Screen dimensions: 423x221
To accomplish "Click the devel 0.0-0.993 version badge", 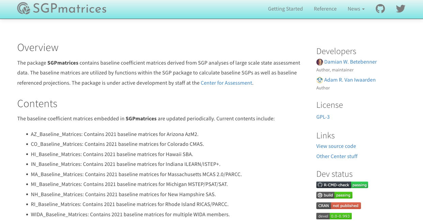I will 334,216.
